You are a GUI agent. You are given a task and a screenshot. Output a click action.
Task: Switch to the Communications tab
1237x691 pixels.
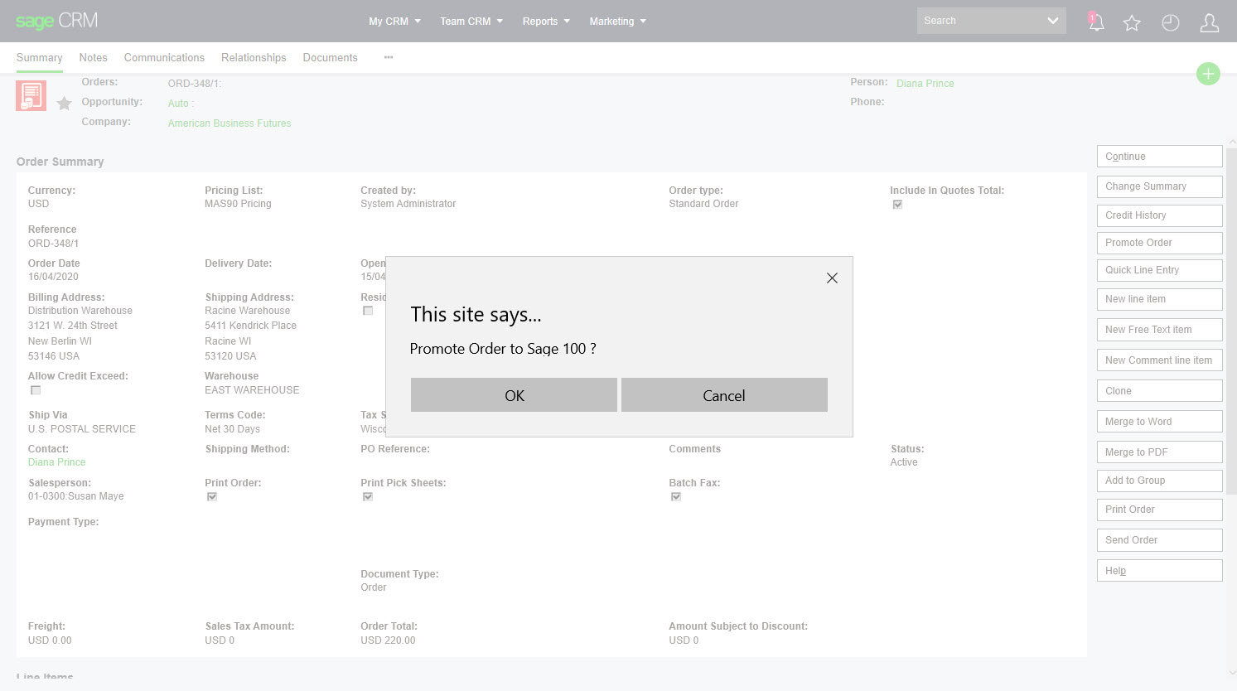(x=164, y=57)
